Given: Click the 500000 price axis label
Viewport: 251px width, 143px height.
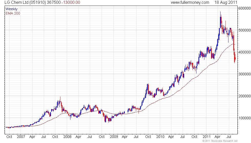Looking at the screenshot, I should 244,30.
